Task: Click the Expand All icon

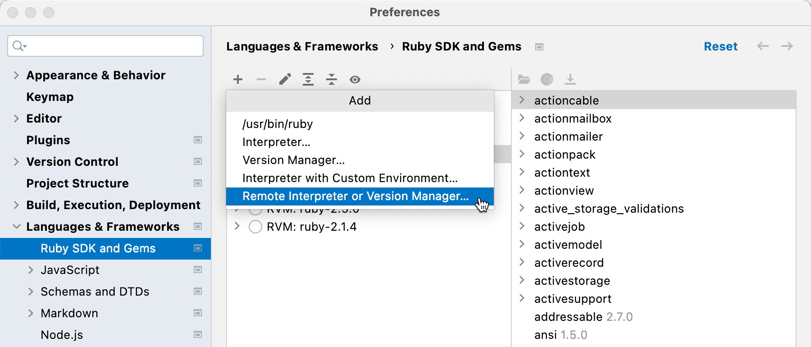Action: [308, 80]
